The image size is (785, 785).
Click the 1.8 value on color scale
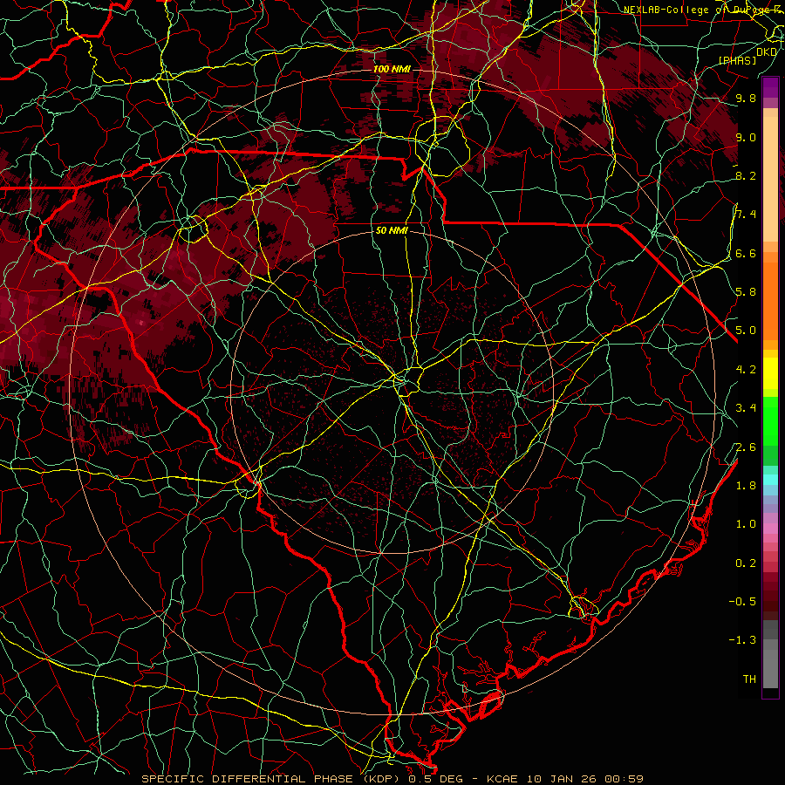point(746,485)
